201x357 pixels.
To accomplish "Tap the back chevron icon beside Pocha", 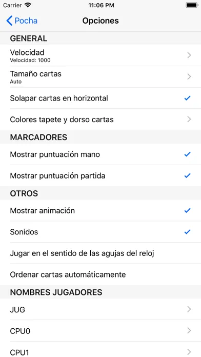I will point(9,21).
